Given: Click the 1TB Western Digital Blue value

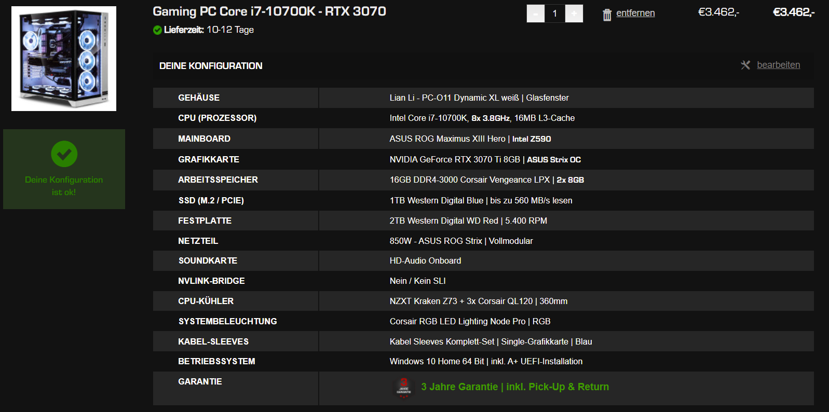Looking at the screenshot, I should click(481, 200).
